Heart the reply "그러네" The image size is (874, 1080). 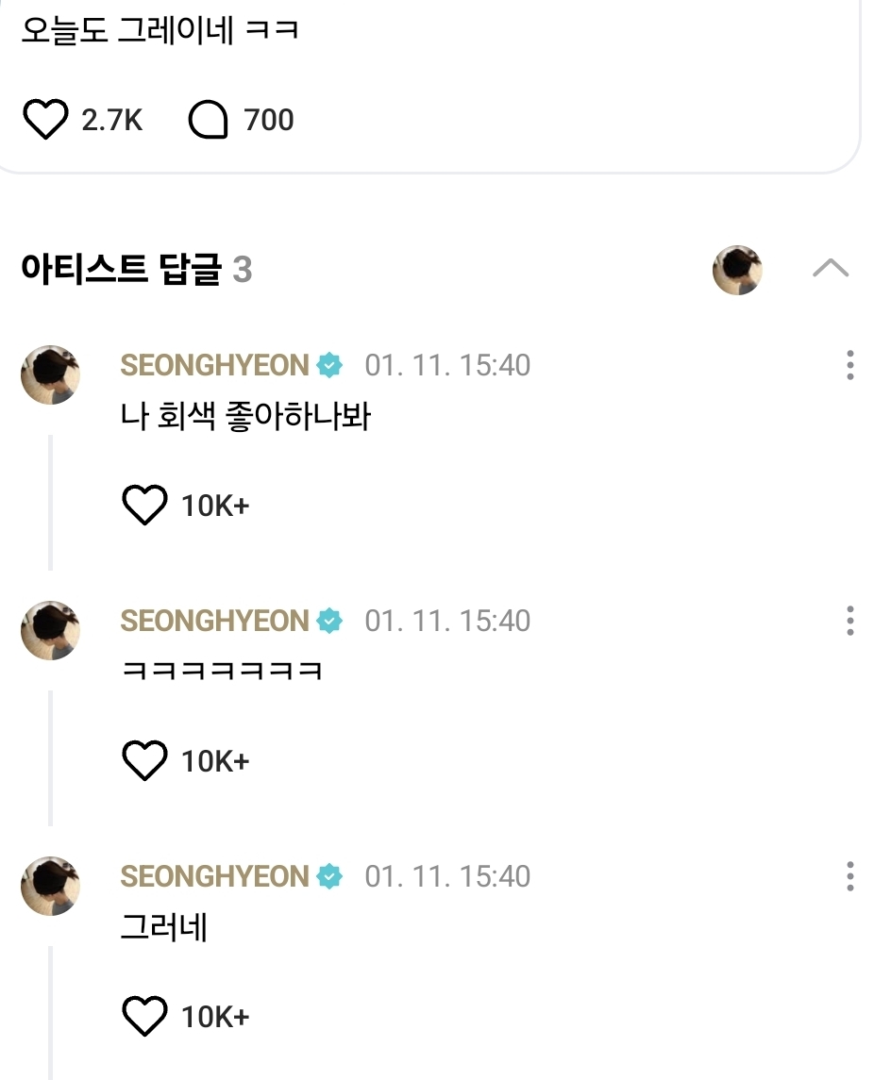click(x=144, y=1017)
